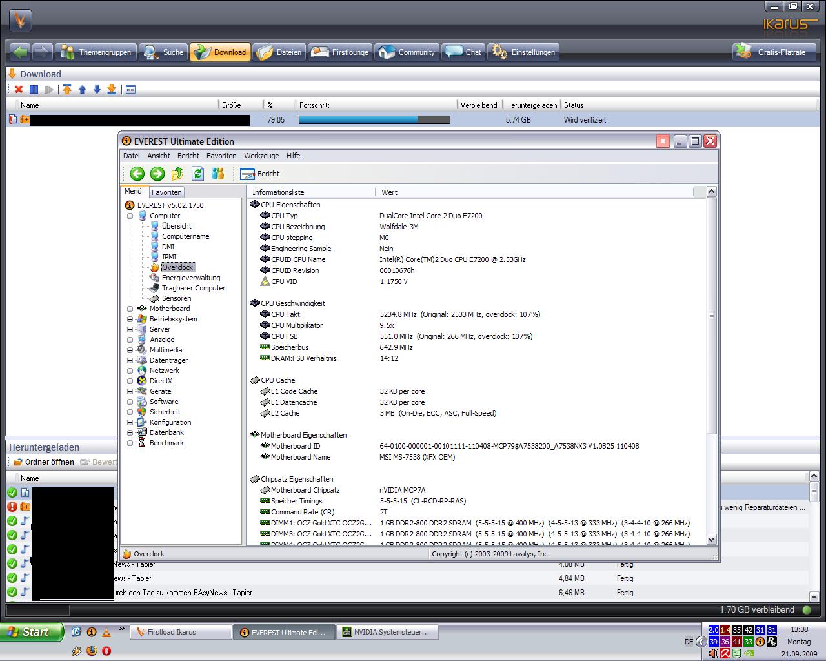This screenshot has width=826, height=661.
Task: Go back in Ikarus navigation
Action: (20, 52)
